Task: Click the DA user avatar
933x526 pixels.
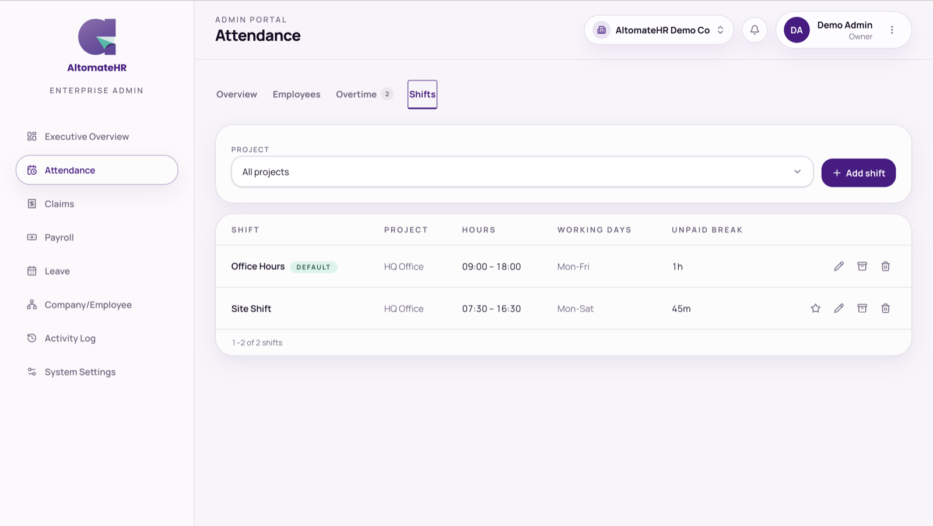Action: click(x=797, y=30)
